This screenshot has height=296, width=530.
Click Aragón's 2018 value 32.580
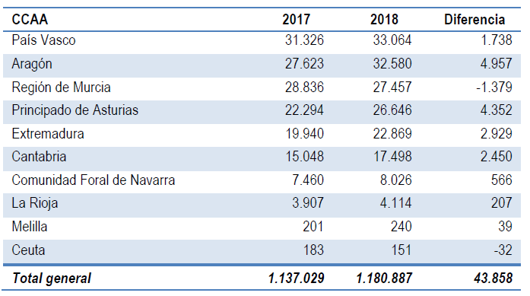point(392,64)
